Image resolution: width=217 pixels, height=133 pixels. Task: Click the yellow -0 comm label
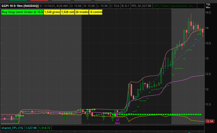(96, 12)
